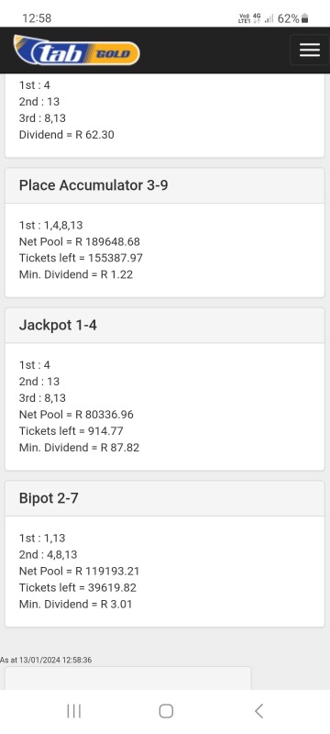The height and width of the screenshot is (734, 330).
Task: Tap the empty panel below timestamp
Action: click(128, 678)
